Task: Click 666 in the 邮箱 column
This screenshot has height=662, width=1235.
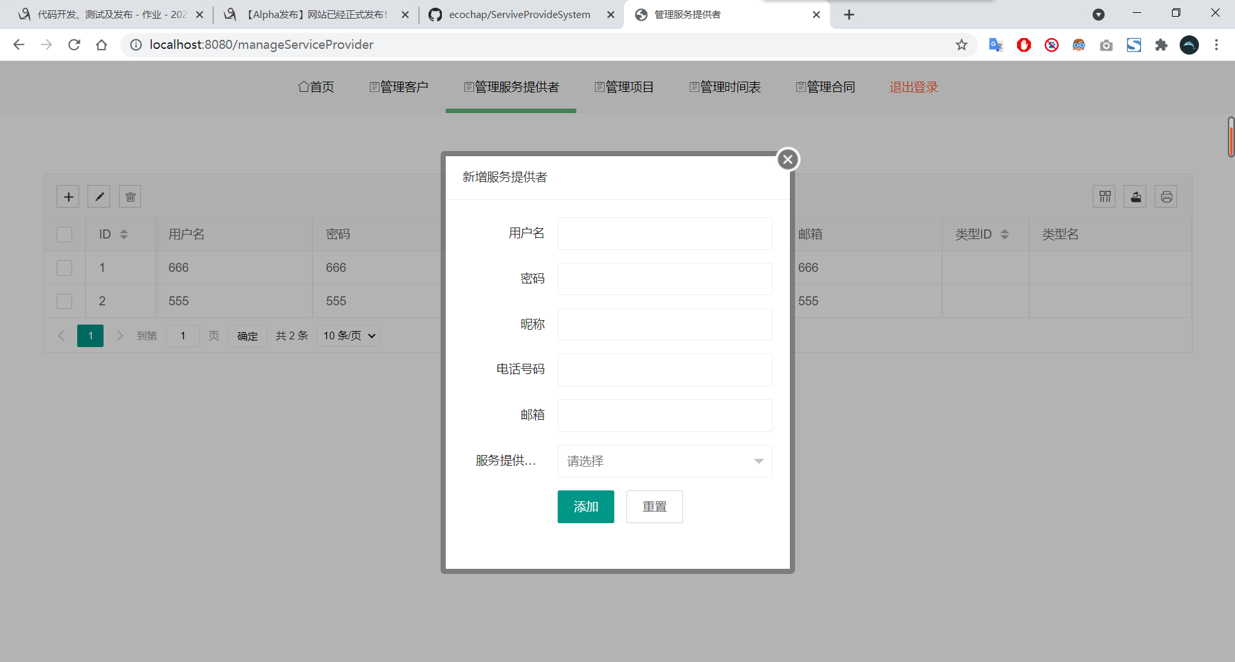Action: pos(808,268)
